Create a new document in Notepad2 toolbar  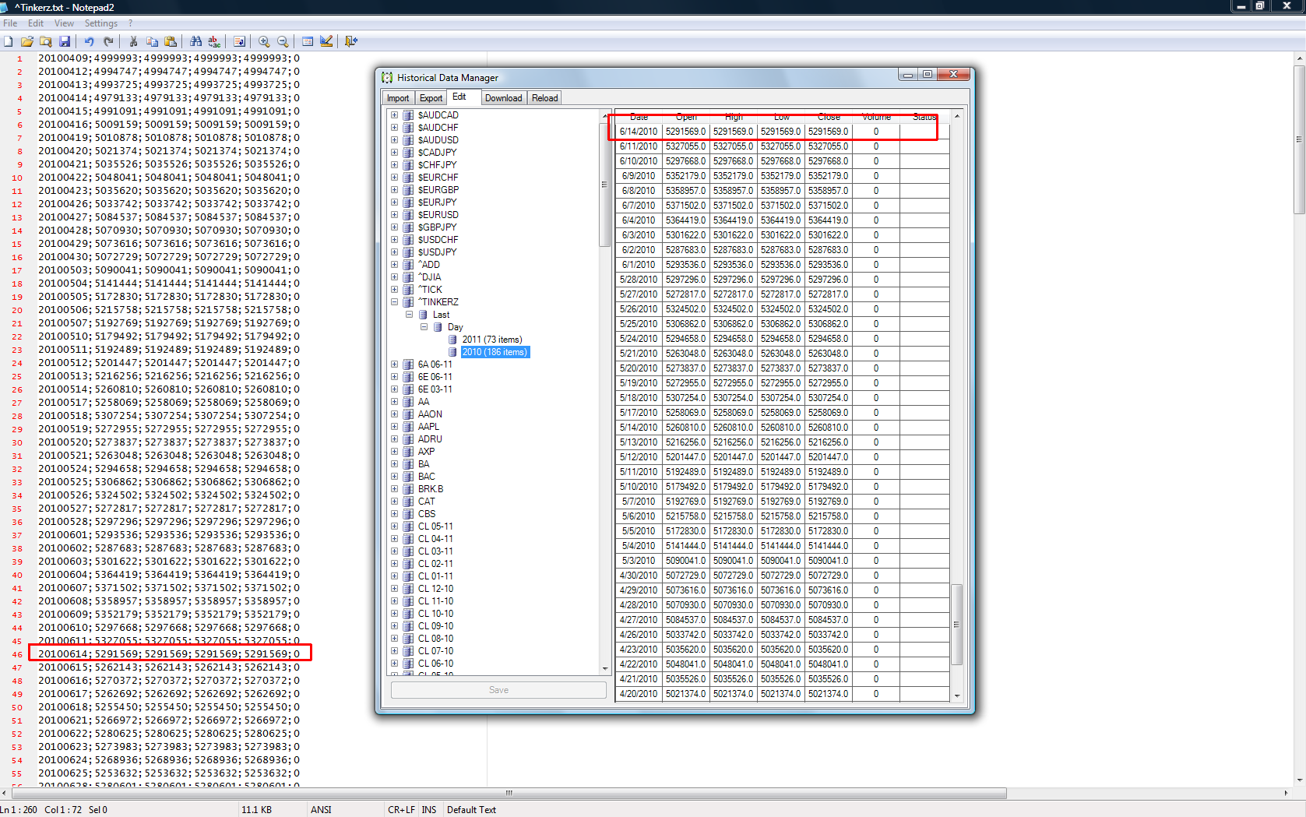tap(9, 41)
